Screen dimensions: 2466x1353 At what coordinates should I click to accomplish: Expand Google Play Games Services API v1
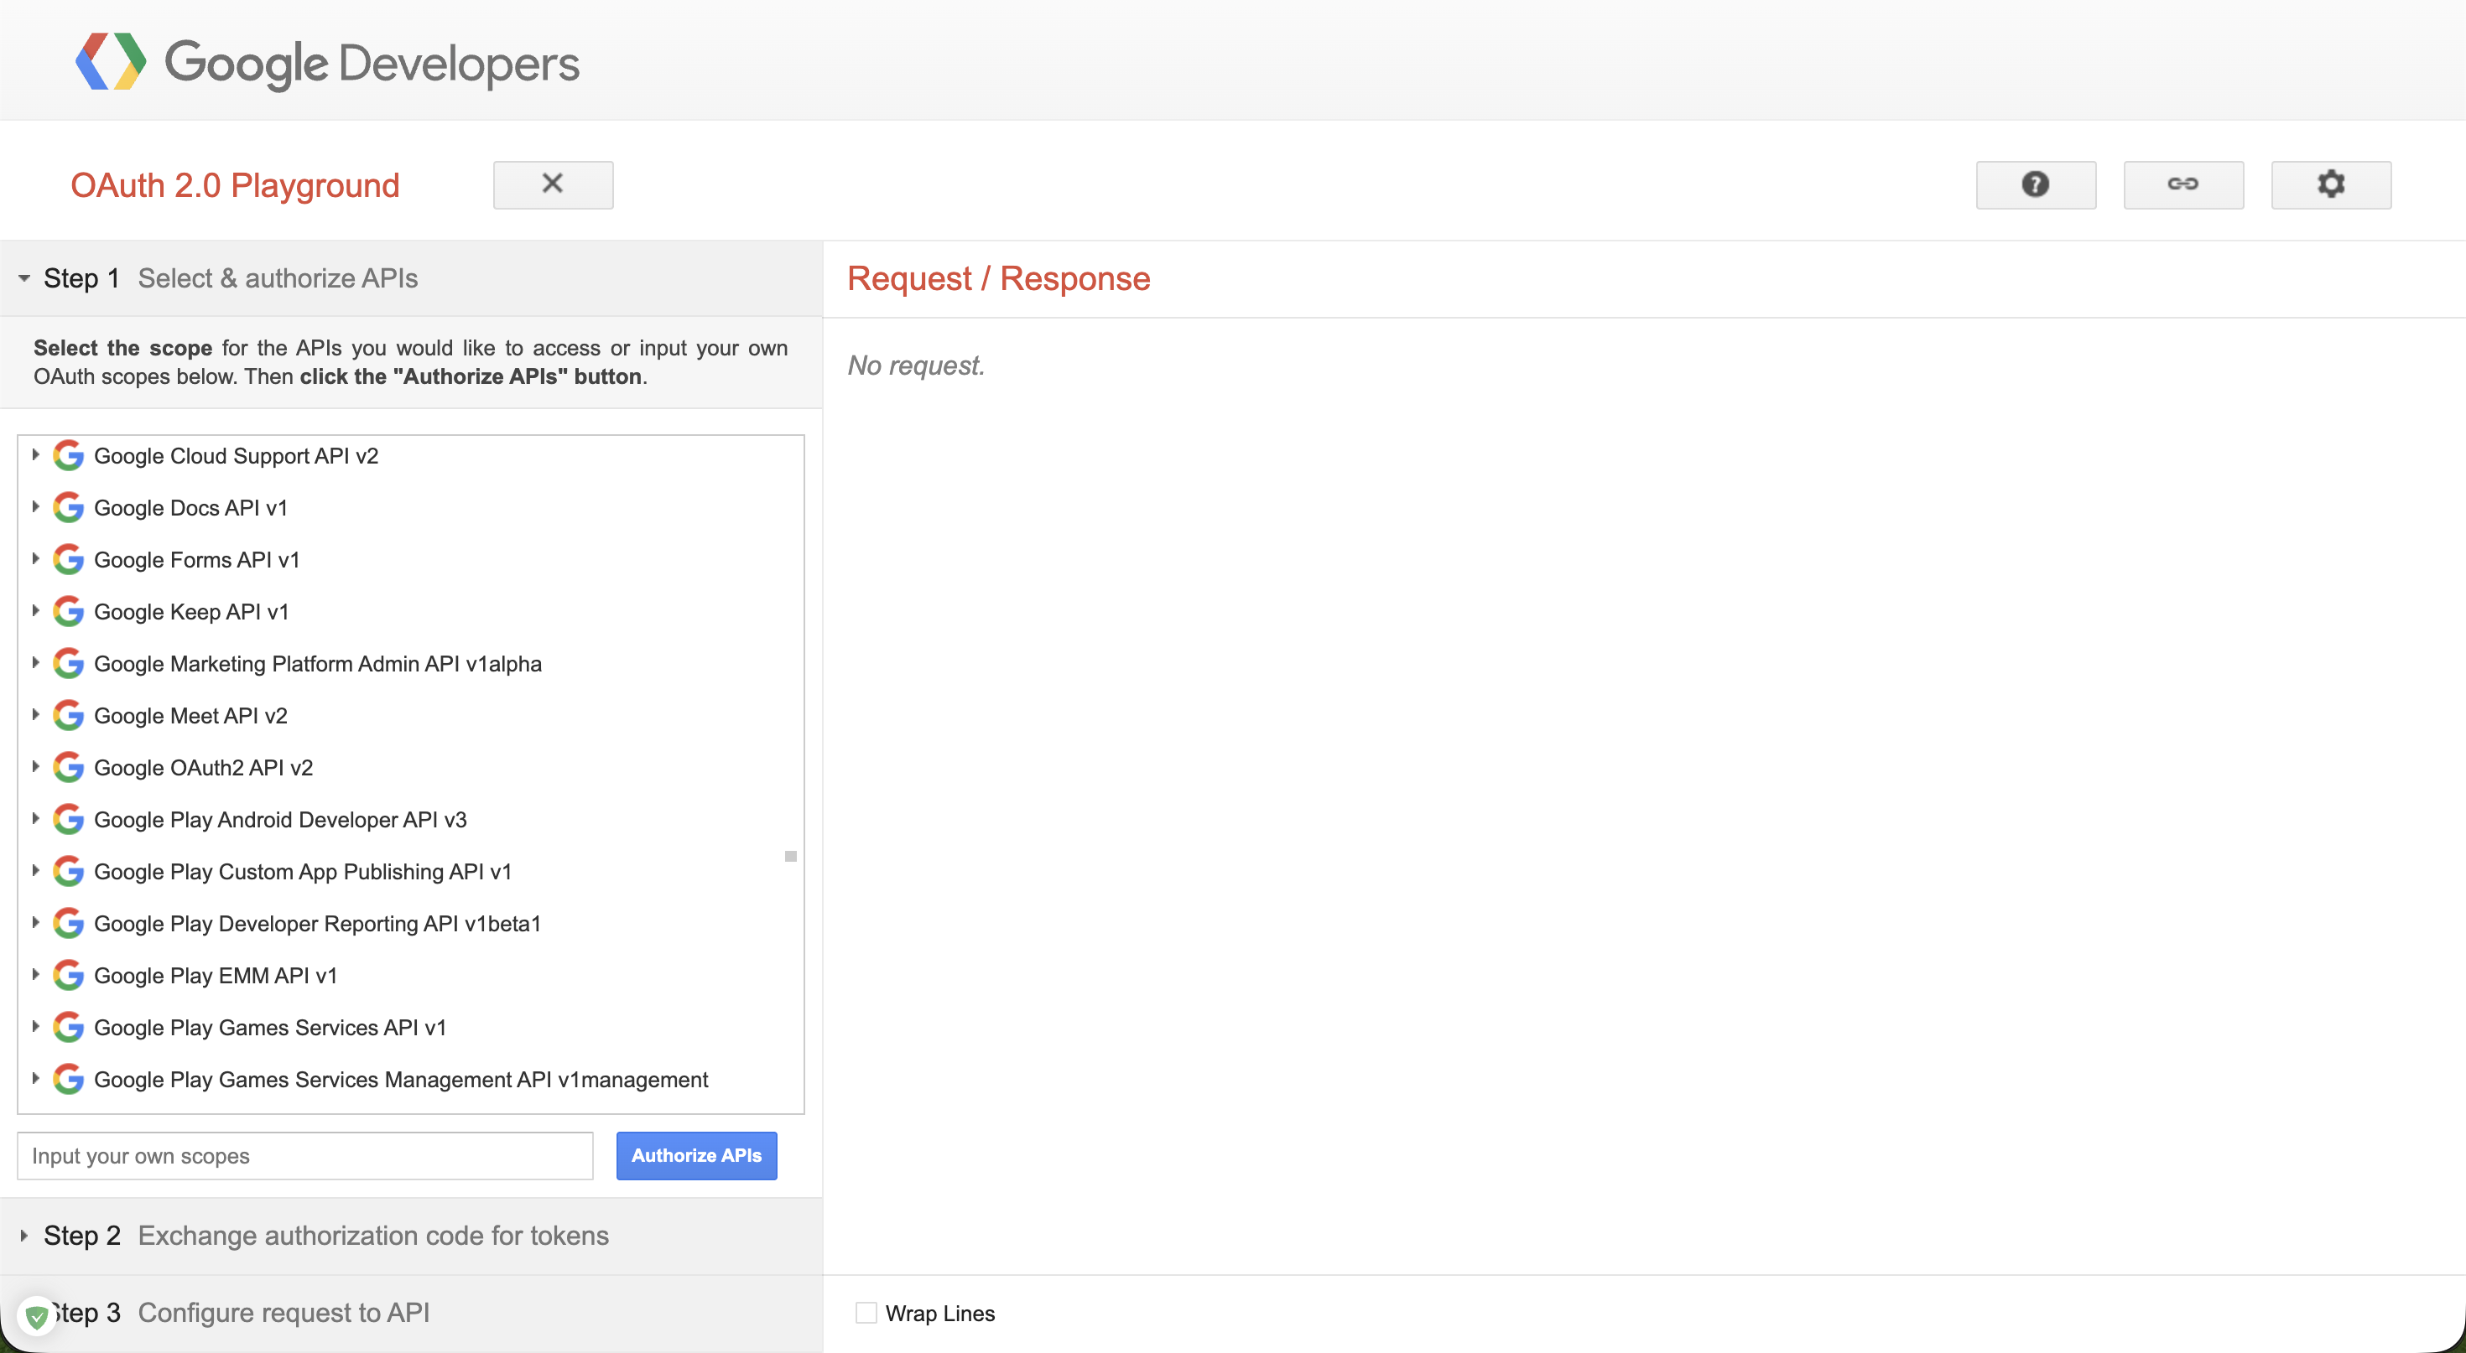coord(36,1028)
